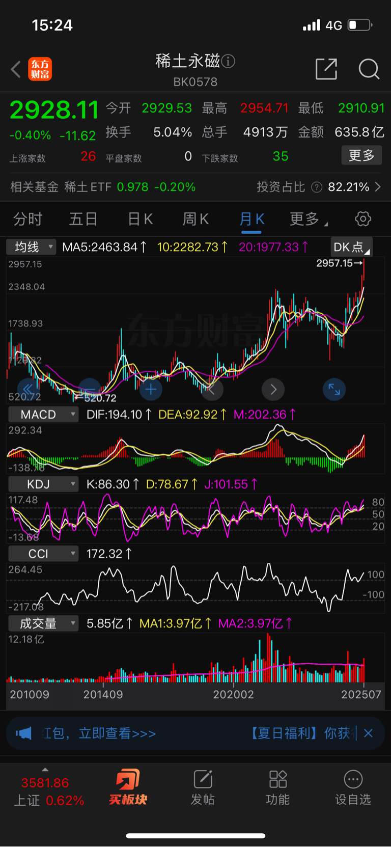
Task: Tap the 总手 value 4913万
Action: [265, 132]
